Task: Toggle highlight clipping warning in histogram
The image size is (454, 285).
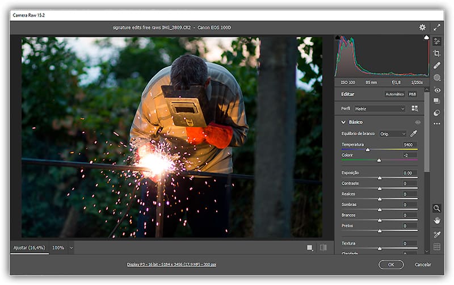Action: click(x=426, y=37)
